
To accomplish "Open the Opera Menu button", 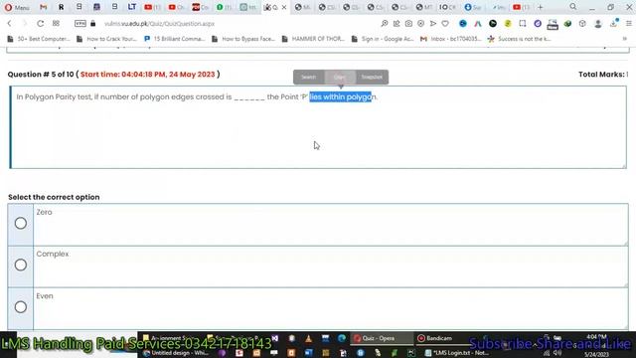I will click(17, 7).
